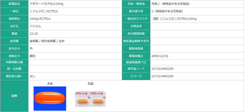
Task: Select the 薬価収載日 date 2005/12/16
Action: pos(160,56)
